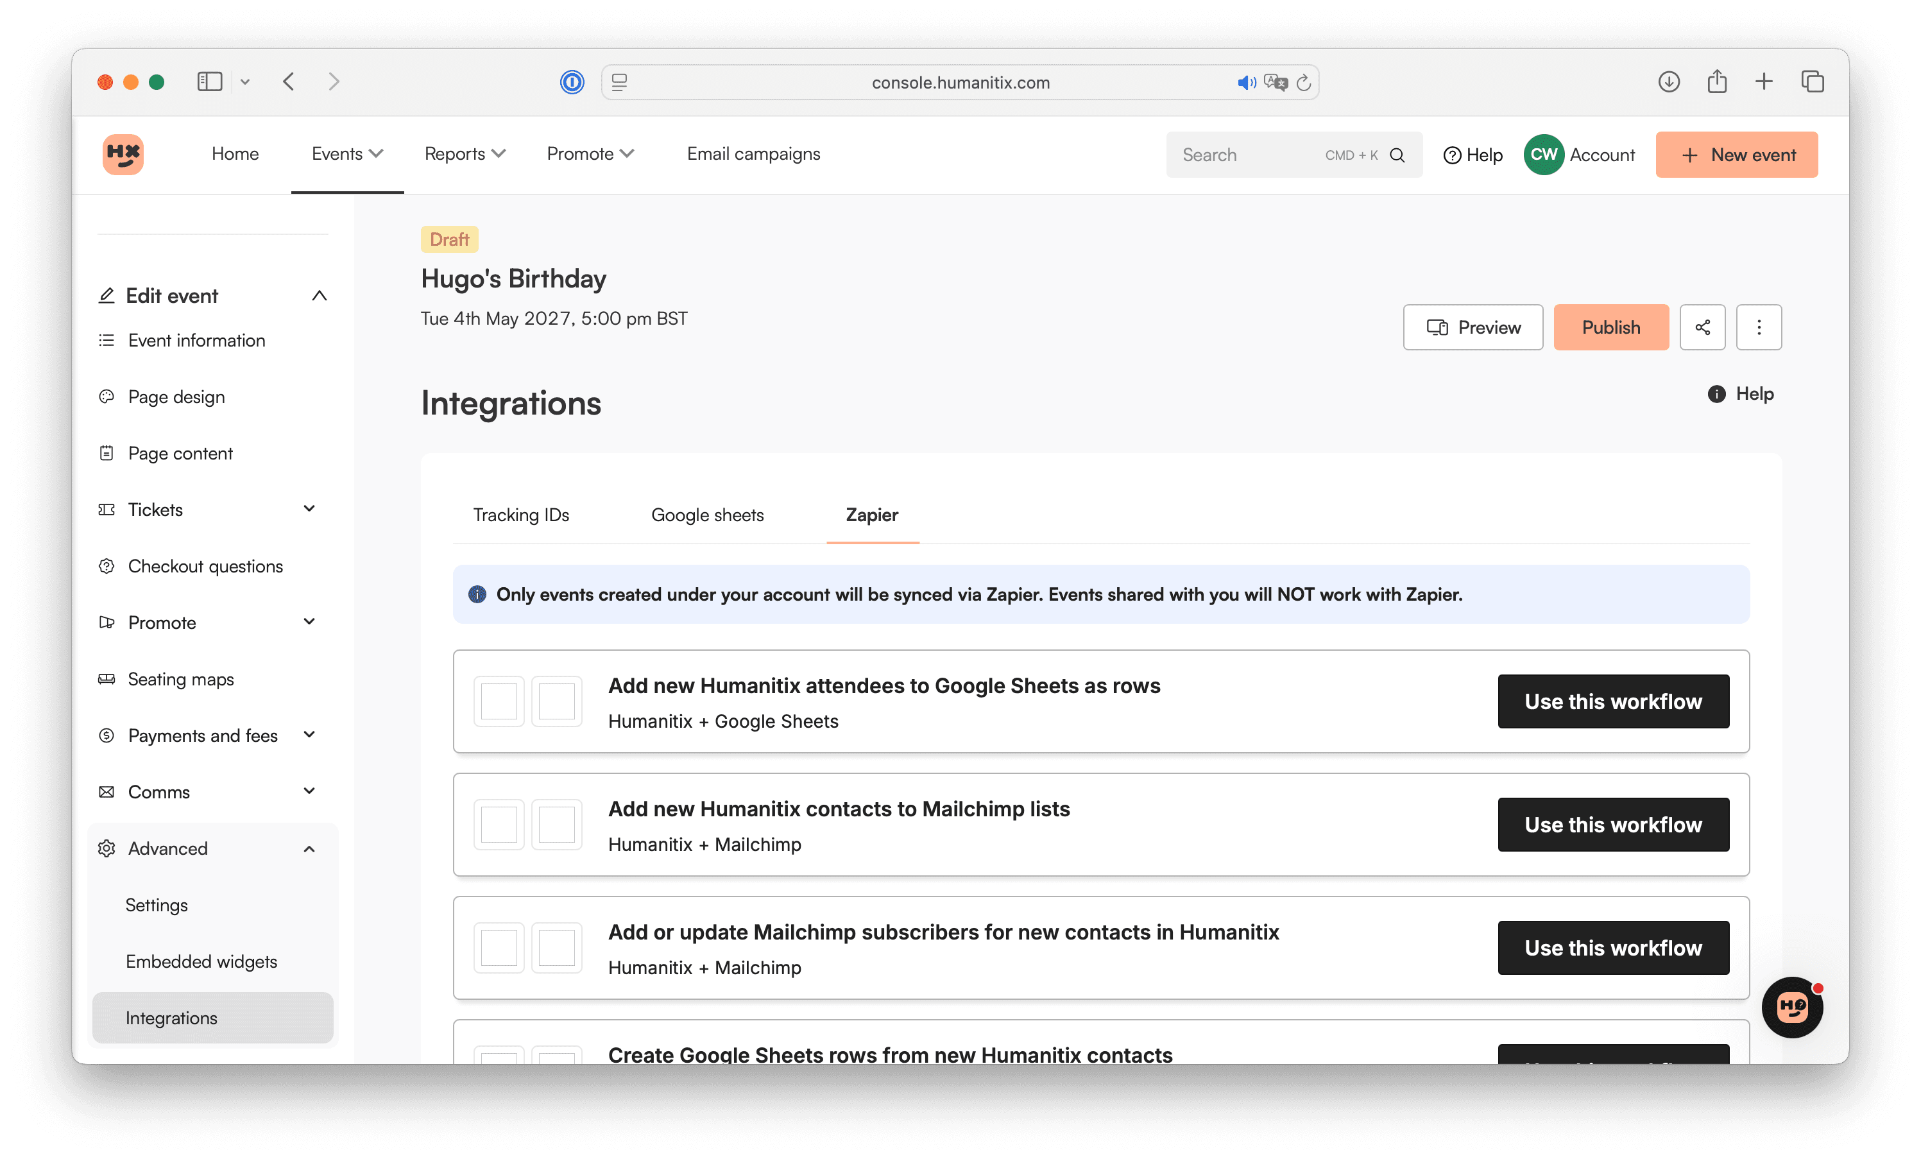The image size is (1921, 1159).
Task: Use workflow for attendees to Google Sheets rows
Action: [1613, 701]
